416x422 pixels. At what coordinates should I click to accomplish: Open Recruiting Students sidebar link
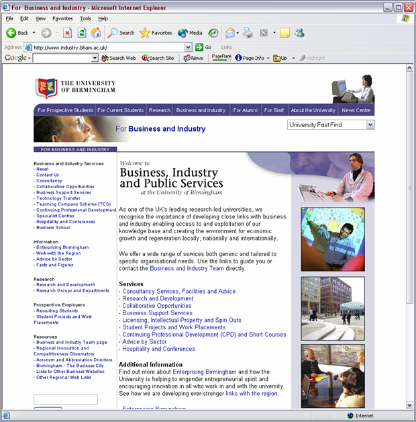coord(57,311)
